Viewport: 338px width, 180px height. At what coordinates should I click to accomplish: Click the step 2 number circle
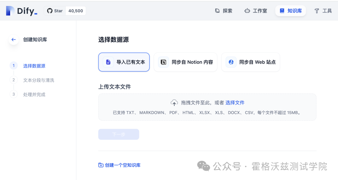tap(13, 80)
